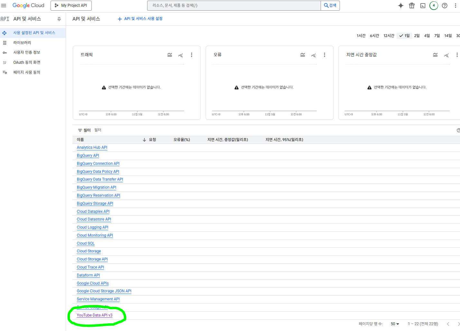The image size is (460, 331).
Task: Open BigQuery Data Policy API link
Action: pos(98,172)
